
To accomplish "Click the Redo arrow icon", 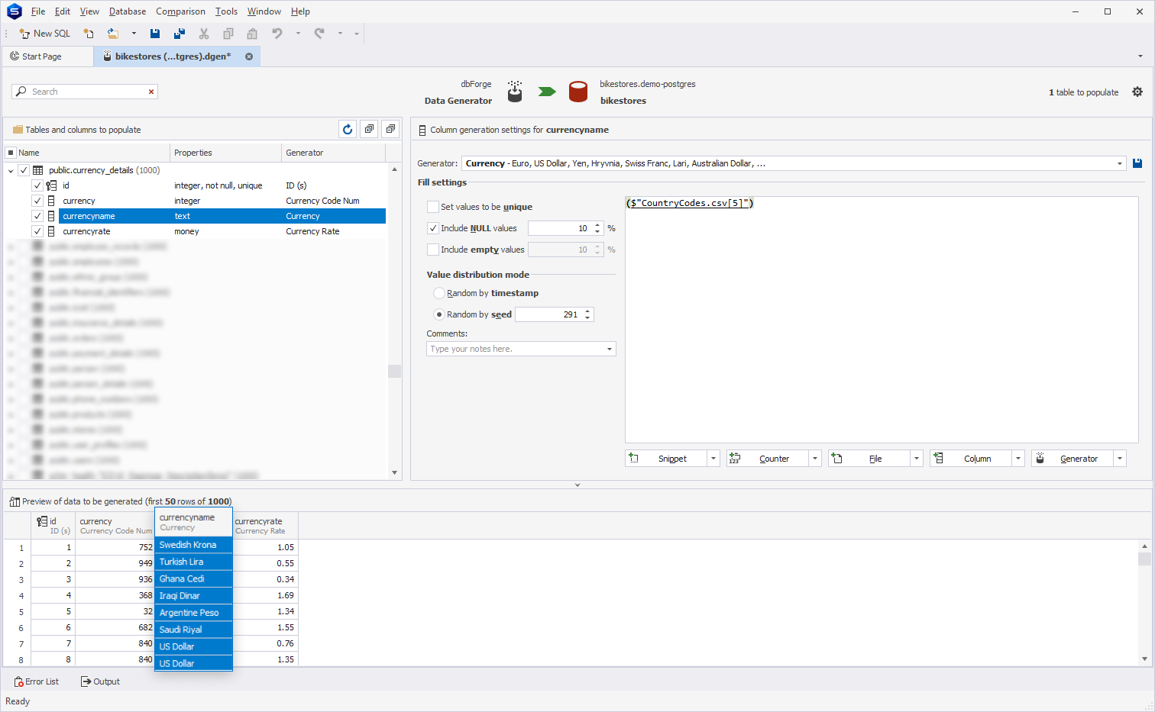I will click(319, 34).
